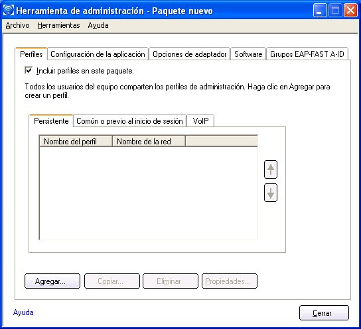This screenshot has width=361, height=329.
Task: Click the move profile down arrow
Action: (271, 193)
